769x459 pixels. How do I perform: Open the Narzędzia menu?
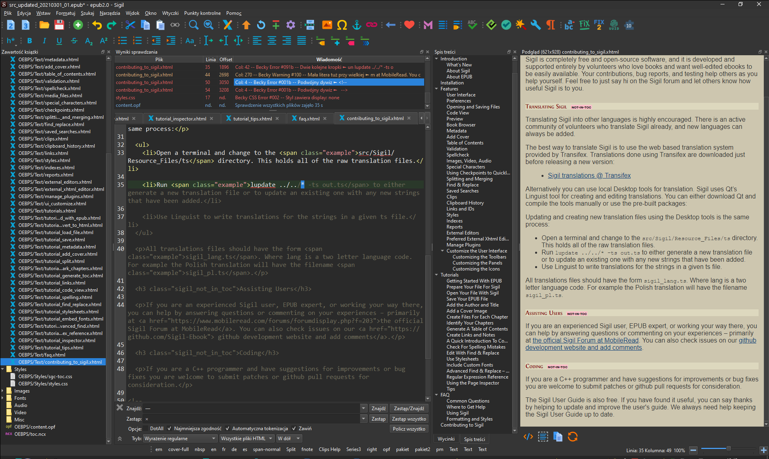(x=109, y=13)
